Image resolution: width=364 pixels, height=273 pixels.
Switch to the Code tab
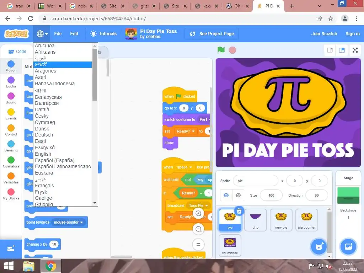tap(17, 52)
